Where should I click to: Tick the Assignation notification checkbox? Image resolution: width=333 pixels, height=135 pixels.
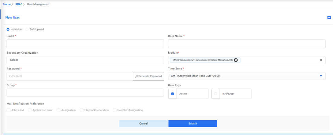click(58, 110)
